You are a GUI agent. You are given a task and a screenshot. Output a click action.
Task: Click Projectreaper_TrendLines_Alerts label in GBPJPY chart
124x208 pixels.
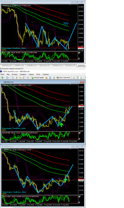[14, 192]
